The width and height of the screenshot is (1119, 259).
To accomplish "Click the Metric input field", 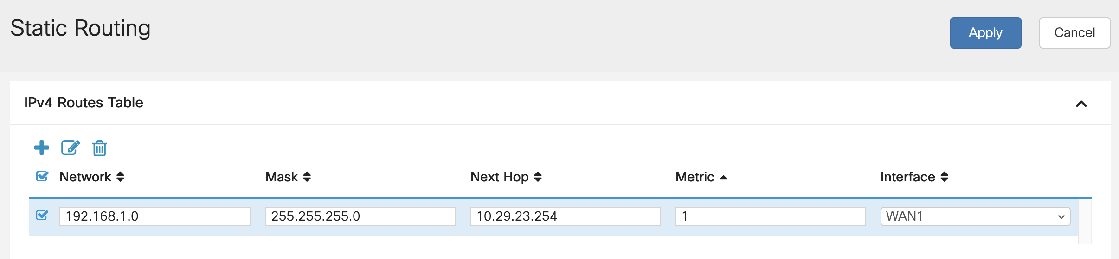I will pos(770,216).
